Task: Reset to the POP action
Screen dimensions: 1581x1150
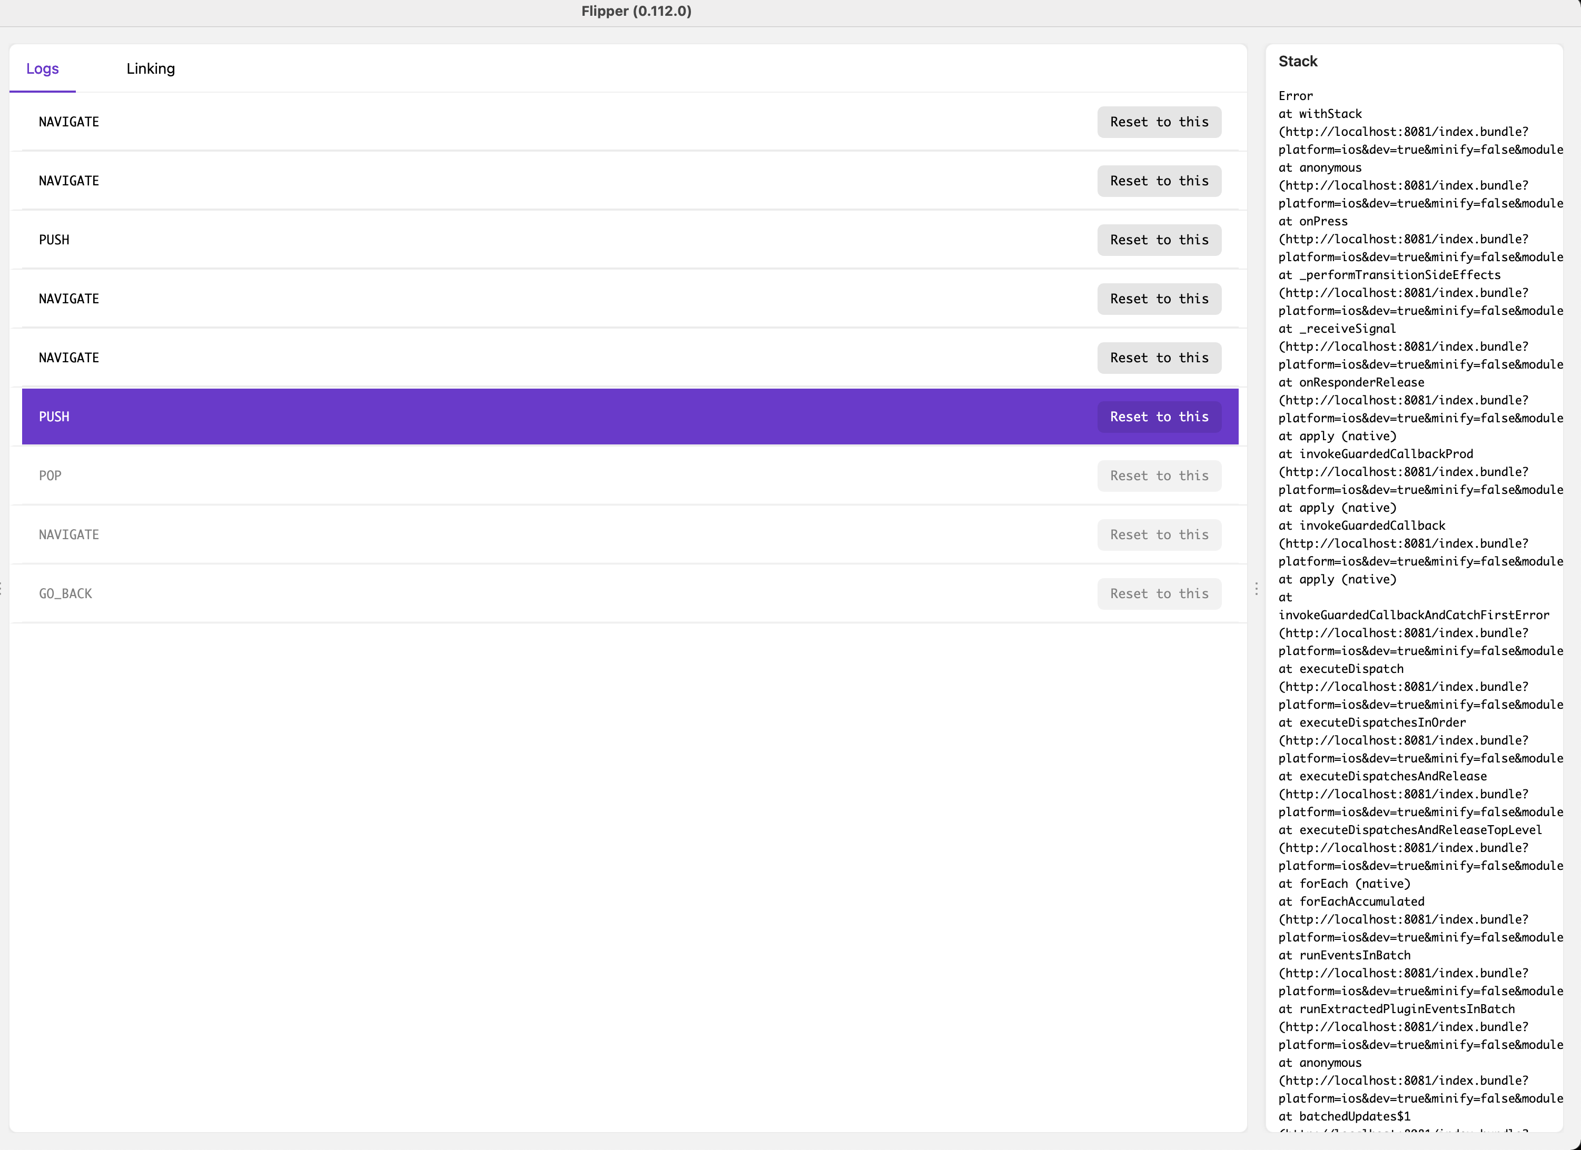Action: [x=1159, y=475]
